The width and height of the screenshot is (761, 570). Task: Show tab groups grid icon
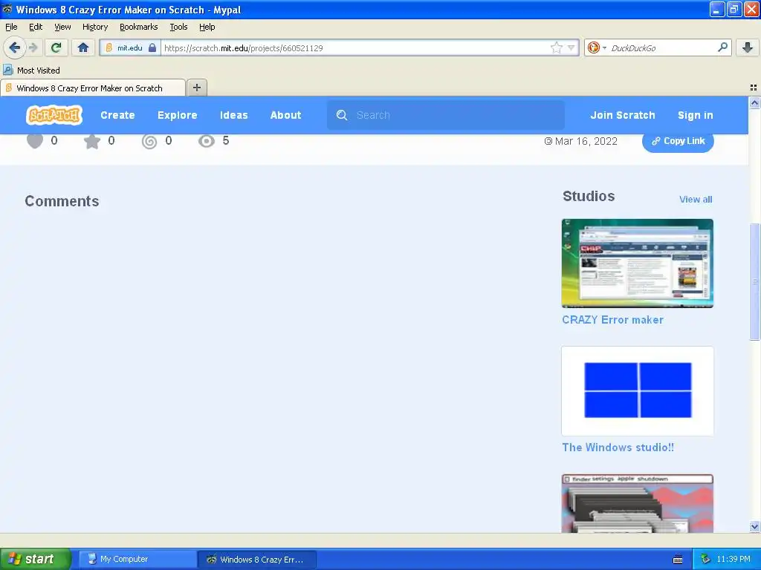754,88
